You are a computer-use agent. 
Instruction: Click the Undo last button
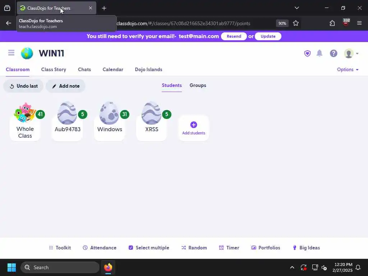click(x=23, y=86)
